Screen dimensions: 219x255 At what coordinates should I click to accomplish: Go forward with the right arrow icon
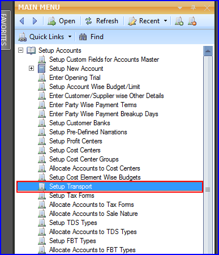click(35, 21)
